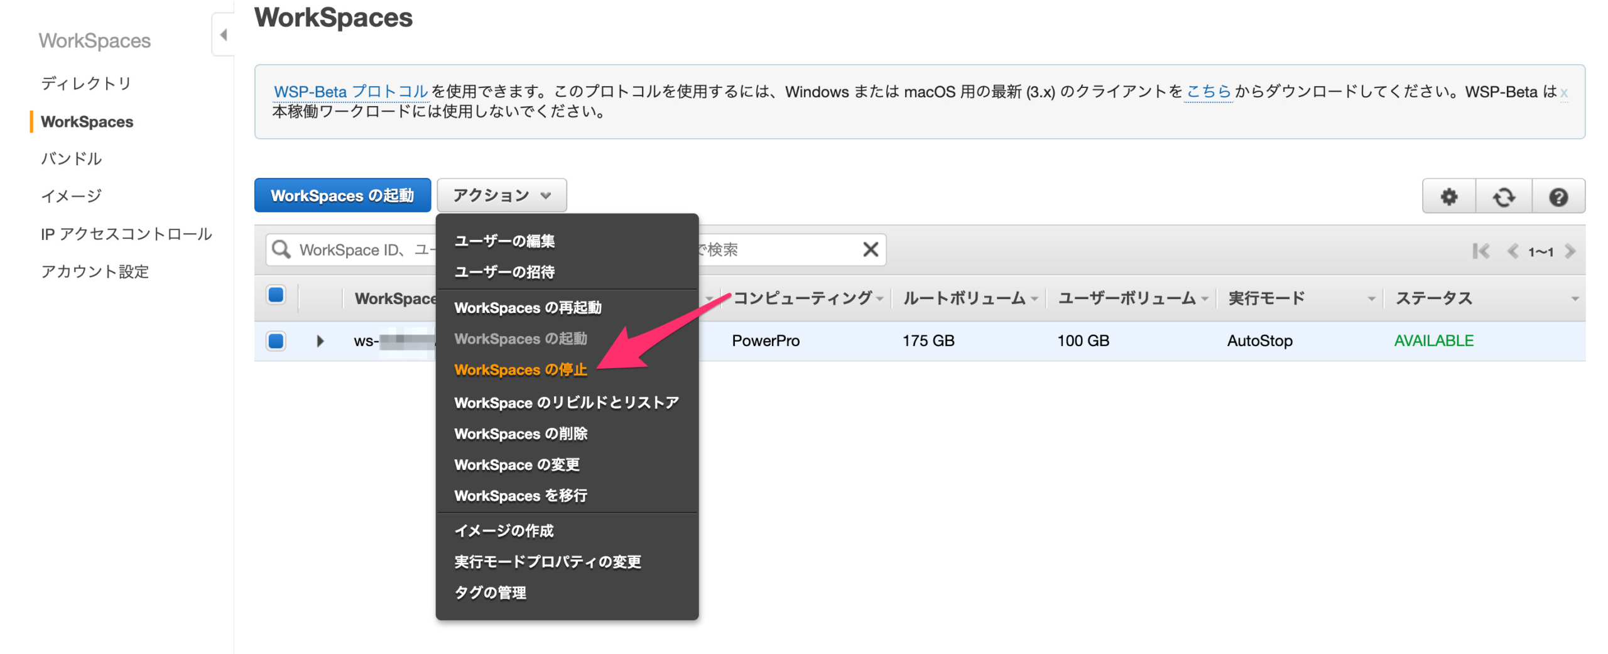The image size is (1608, 654).
Task: Open ディレクトリ in sidebar
Action: point(86,84)
